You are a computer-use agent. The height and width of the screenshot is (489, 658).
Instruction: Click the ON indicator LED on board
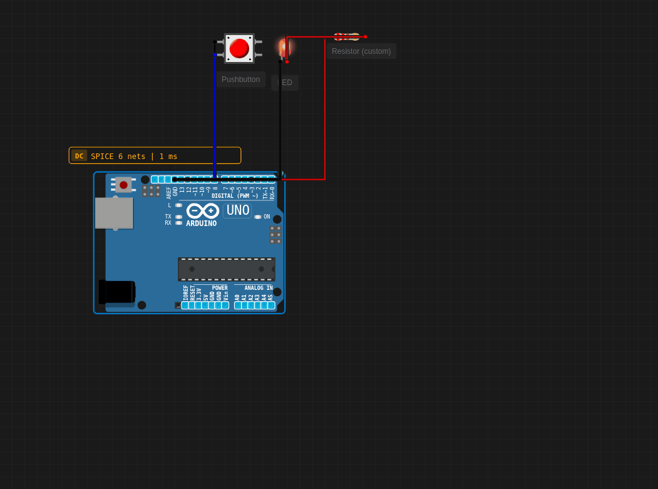(258, 217)
